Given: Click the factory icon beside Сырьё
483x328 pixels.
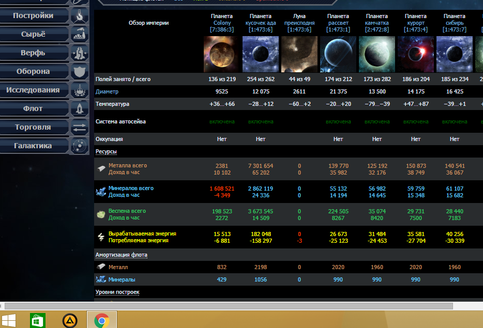Looking at the screenshot, I should [80, 35].
